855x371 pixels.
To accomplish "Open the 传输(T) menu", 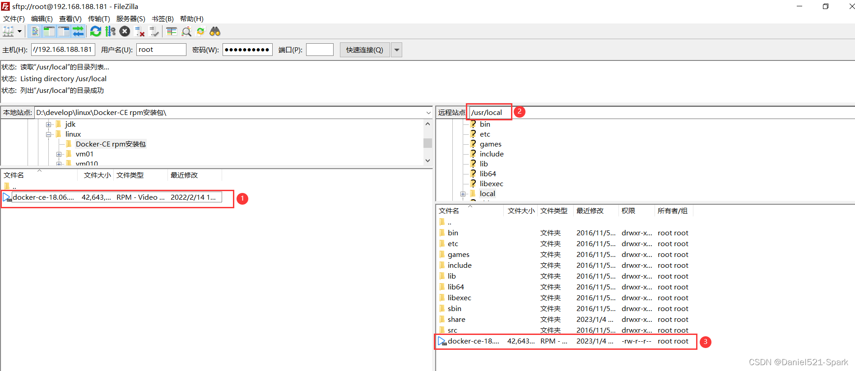I will 99,19.
